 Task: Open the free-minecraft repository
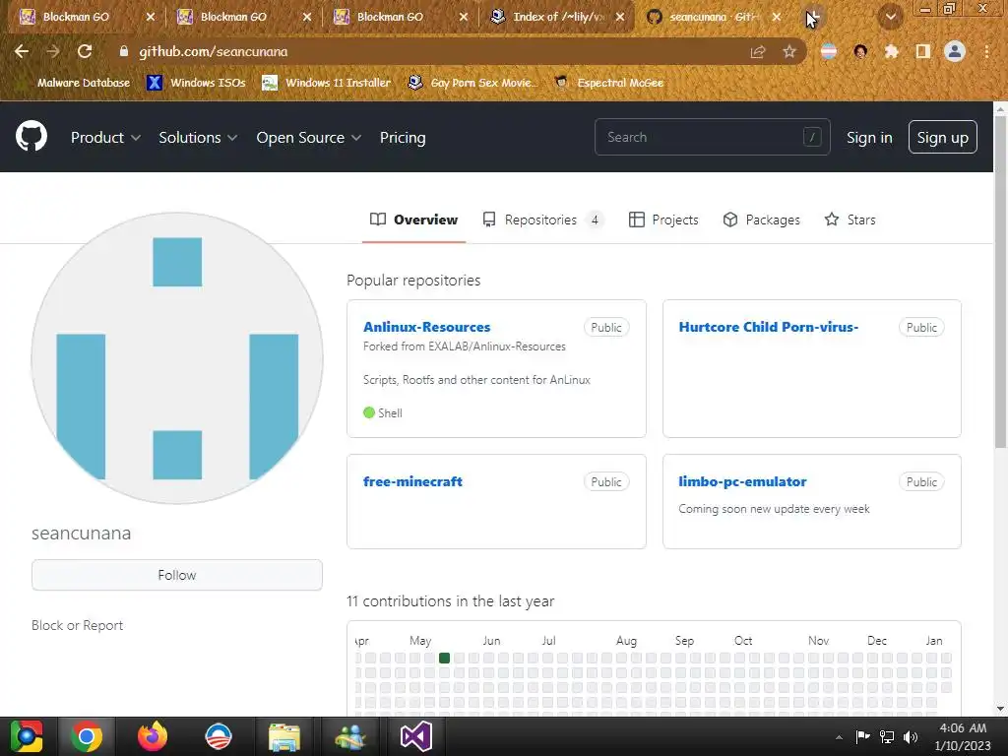[x=412, y=481]
